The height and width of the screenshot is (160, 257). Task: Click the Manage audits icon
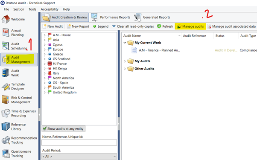(179, 26)
